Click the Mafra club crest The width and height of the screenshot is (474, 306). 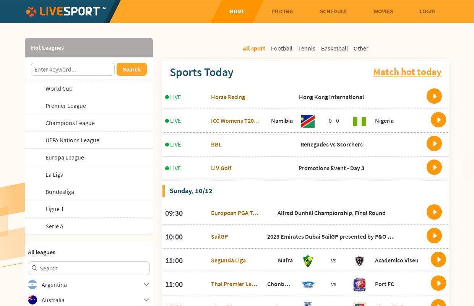tap(308, 261)
